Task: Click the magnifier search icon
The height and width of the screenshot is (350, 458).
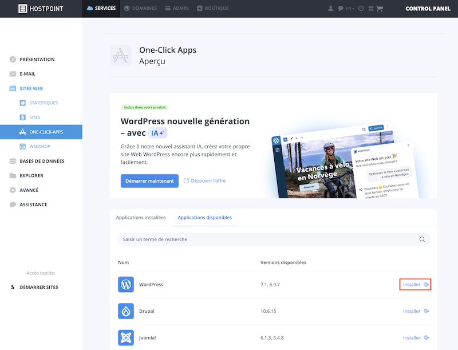Action: click(422, 239)
